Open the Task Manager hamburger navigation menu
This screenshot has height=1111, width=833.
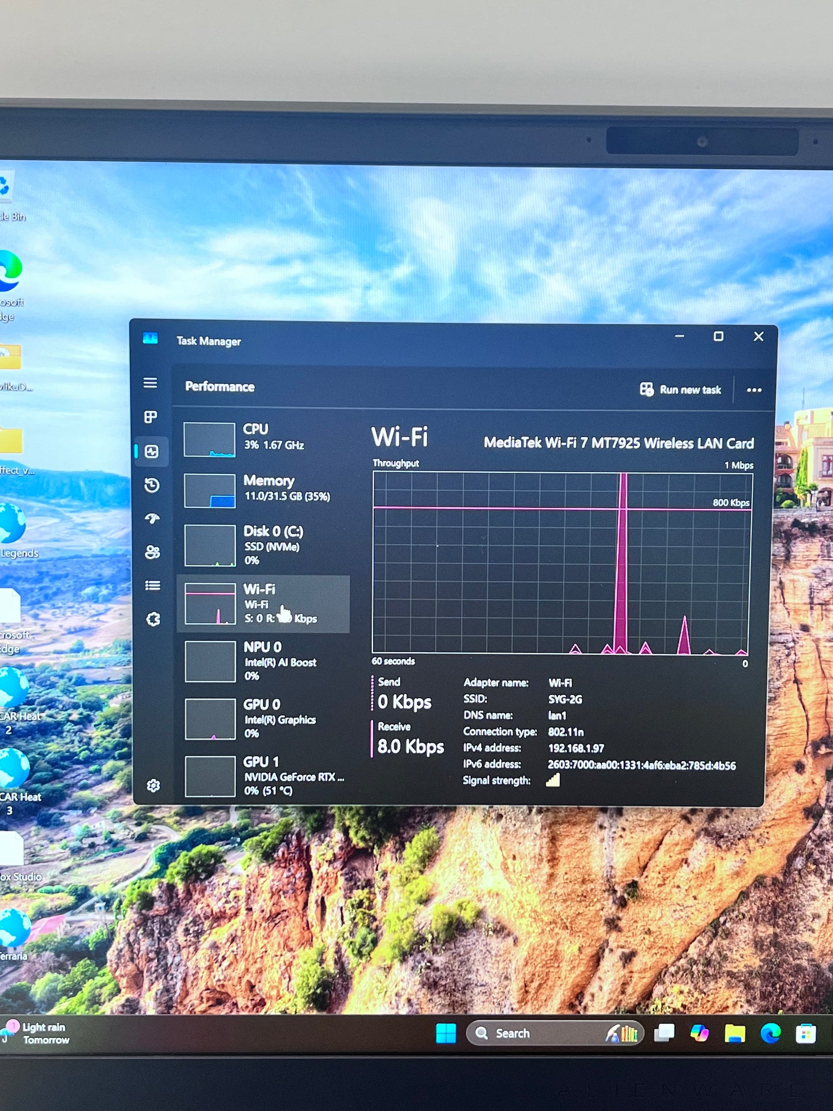tap(150, 383)
